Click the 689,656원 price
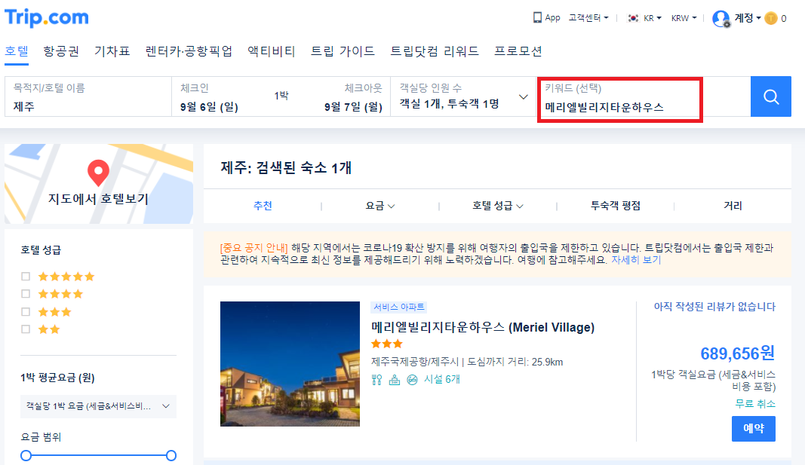The height and width of the screenshot is (465, 805). pyautogui.click(x=738, y=353)
